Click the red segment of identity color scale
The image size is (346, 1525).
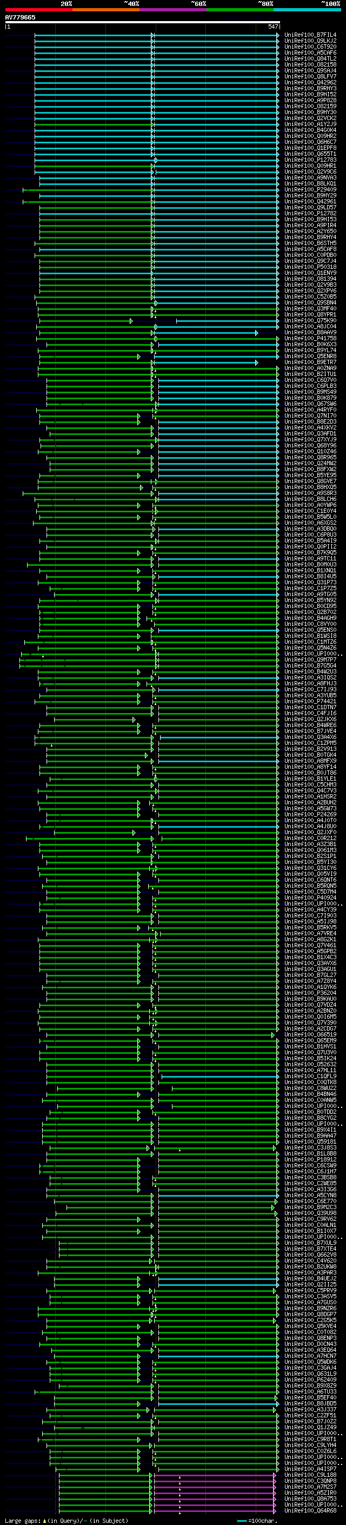(x=38, y=10)
